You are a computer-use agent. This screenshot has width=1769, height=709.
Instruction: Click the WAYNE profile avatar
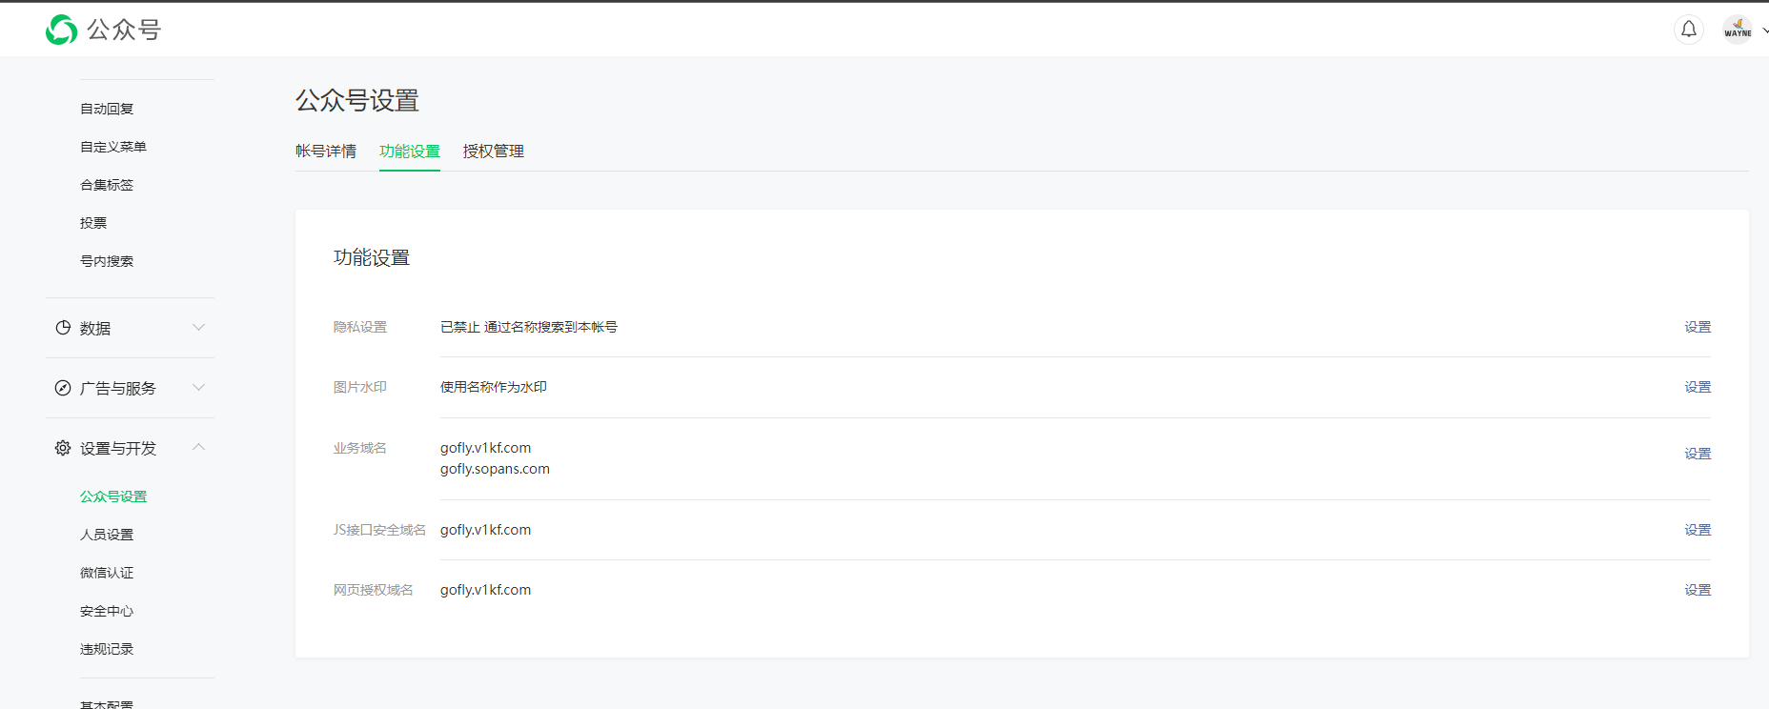pos(1737,30)
